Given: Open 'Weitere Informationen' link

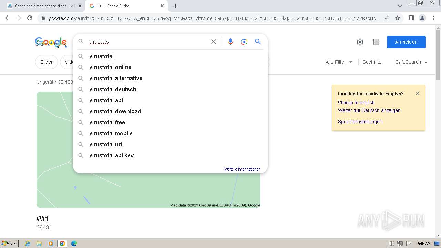Looking at the screenshot, I should point(242,169).
